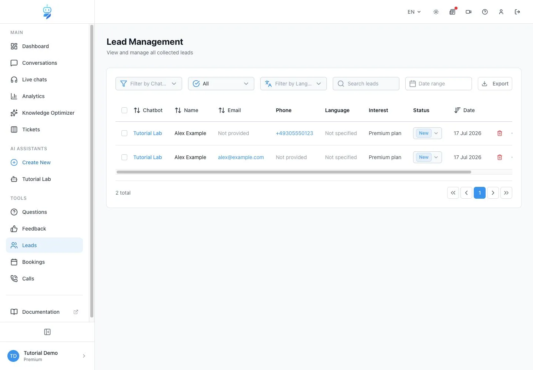Click alex@example.com email link
Image resolution: width=533 pixels, height=370 pixels.
[241, 157]
